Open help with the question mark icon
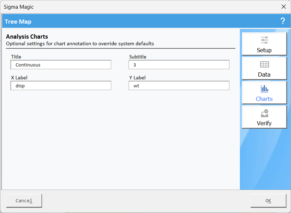 point(283,21)
